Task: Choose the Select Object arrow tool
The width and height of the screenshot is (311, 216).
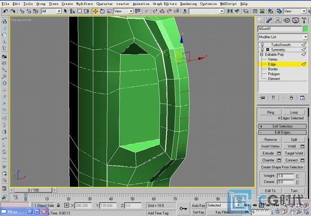Action: coord(66,11)
